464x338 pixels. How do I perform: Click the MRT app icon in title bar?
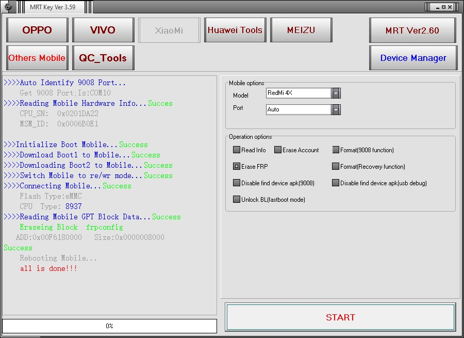9,7
